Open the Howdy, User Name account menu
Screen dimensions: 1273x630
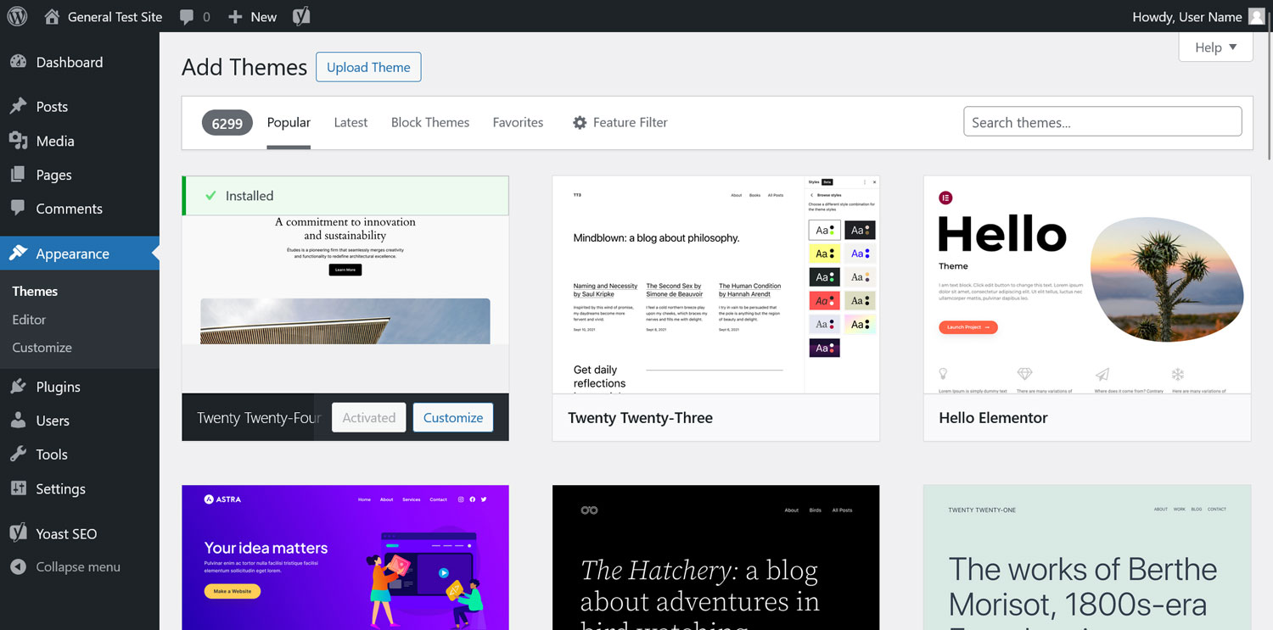click(1212, 16)
